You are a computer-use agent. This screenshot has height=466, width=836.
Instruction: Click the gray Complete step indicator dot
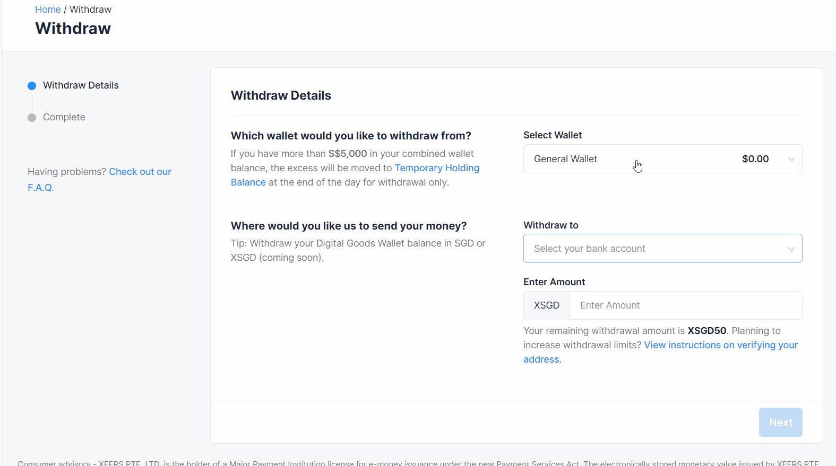click(32, 118)
